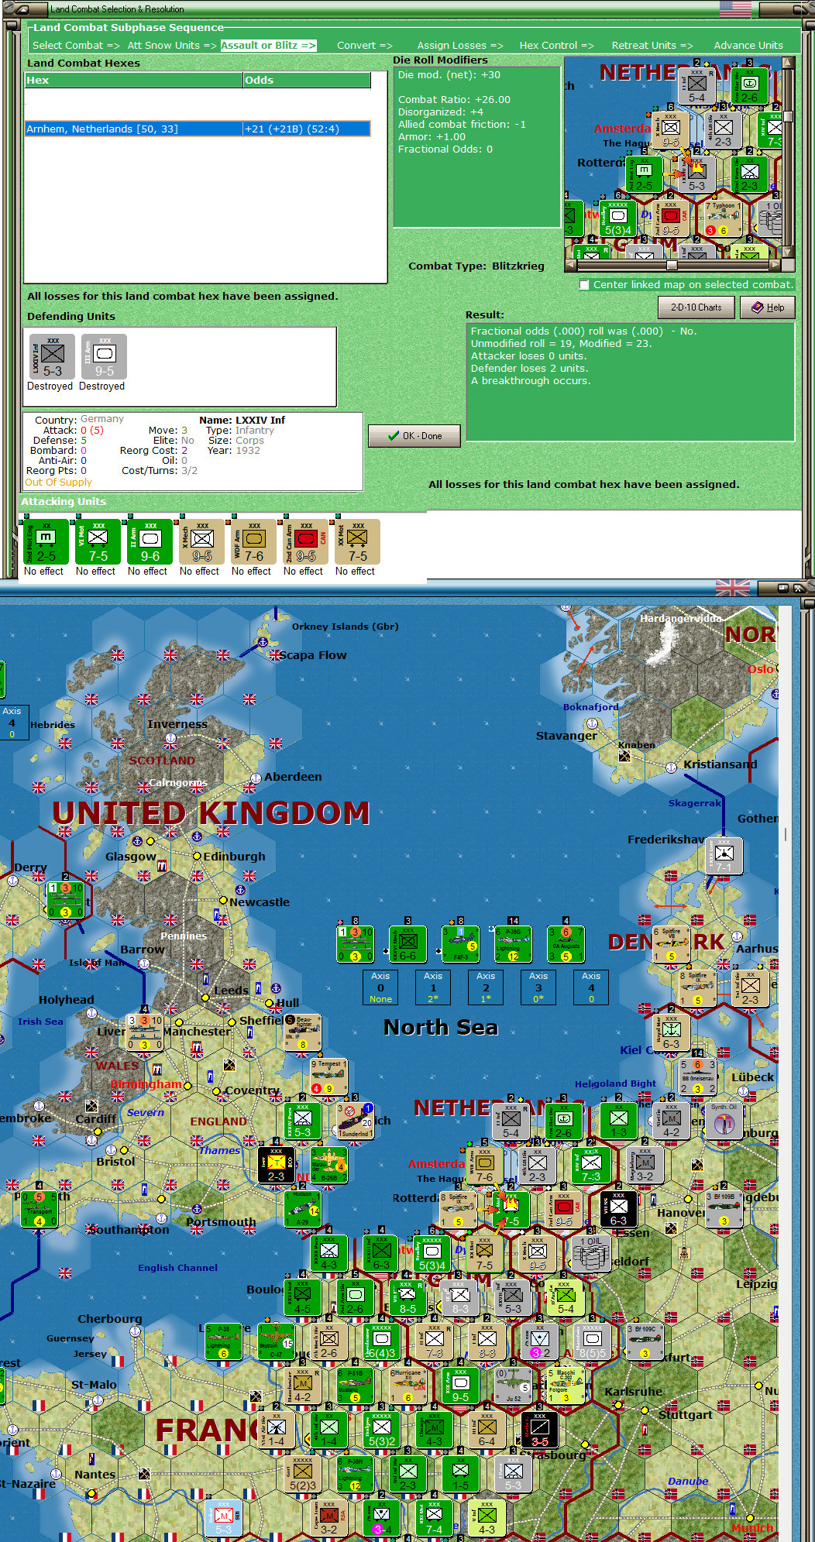The width and height of the screenshot is (815, 1542).
Task: Open Assault or Blitz subphase
Action: pyautogui.click(x=268, y=45)
